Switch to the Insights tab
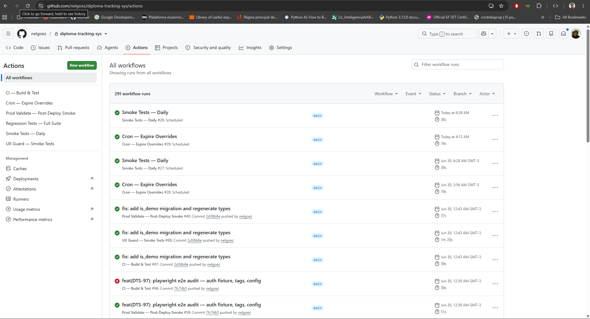 (250, 47)
